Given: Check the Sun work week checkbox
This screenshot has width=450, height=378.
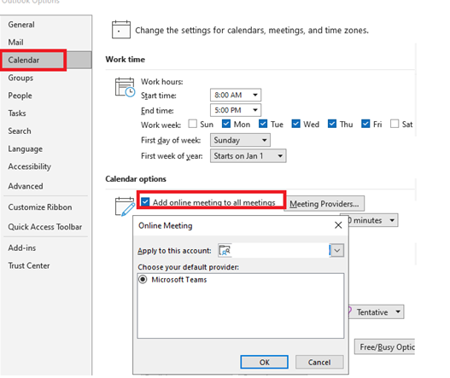Looking at the screenshot, I should 193,124.
